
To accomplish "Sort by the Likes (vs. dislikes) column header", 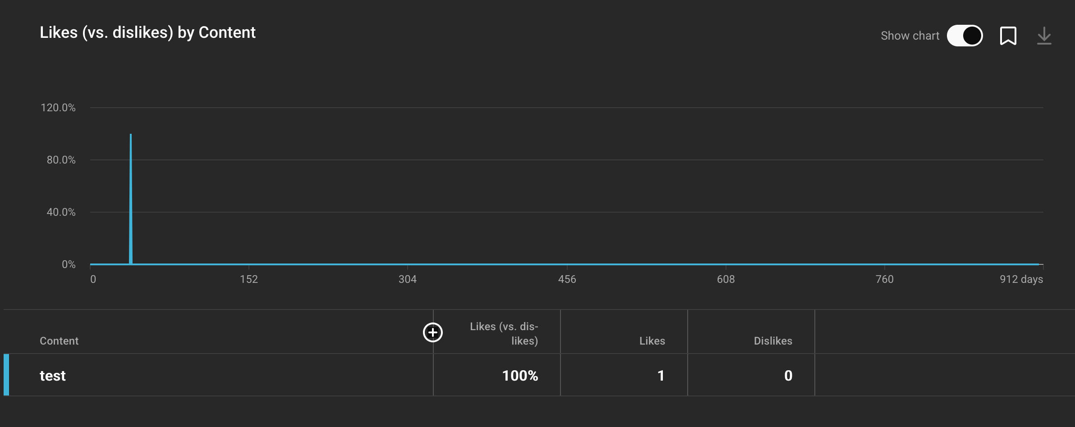I will 504,333.
